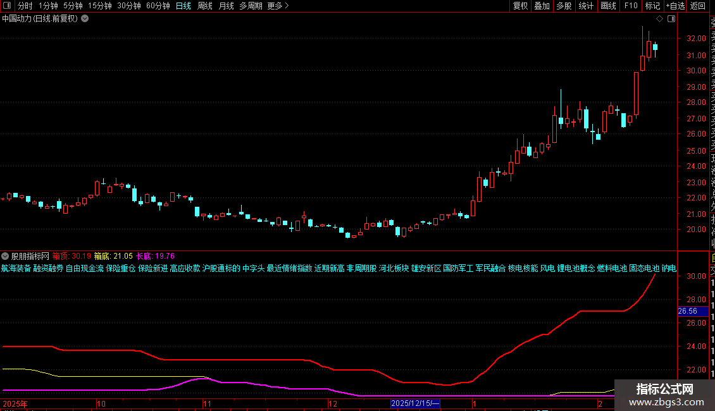Open F10 company information

pos(631,6)
